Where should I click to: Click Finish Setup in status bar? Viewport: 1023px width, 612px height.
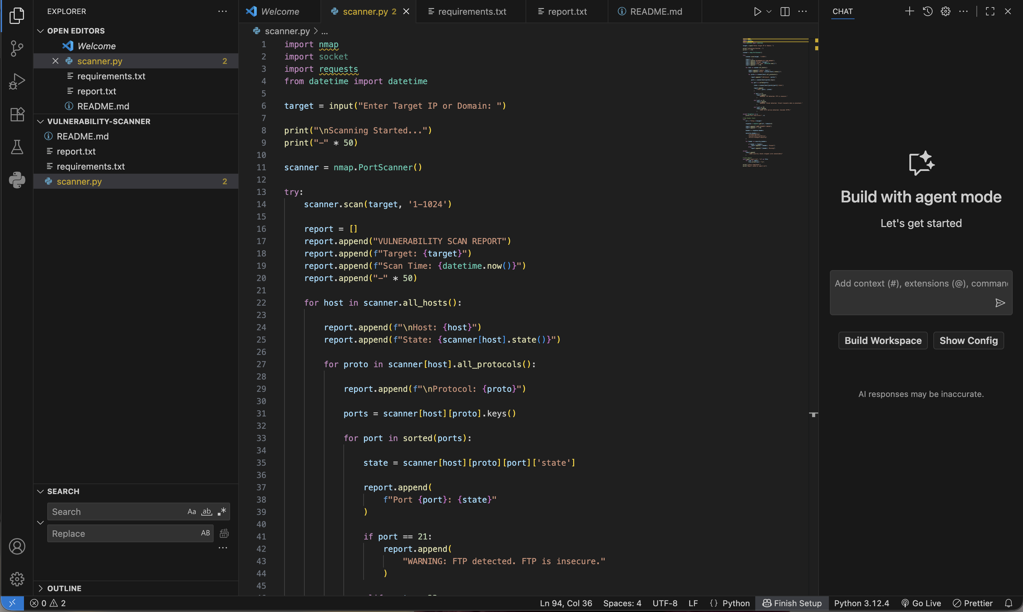(x=792, y=603)
